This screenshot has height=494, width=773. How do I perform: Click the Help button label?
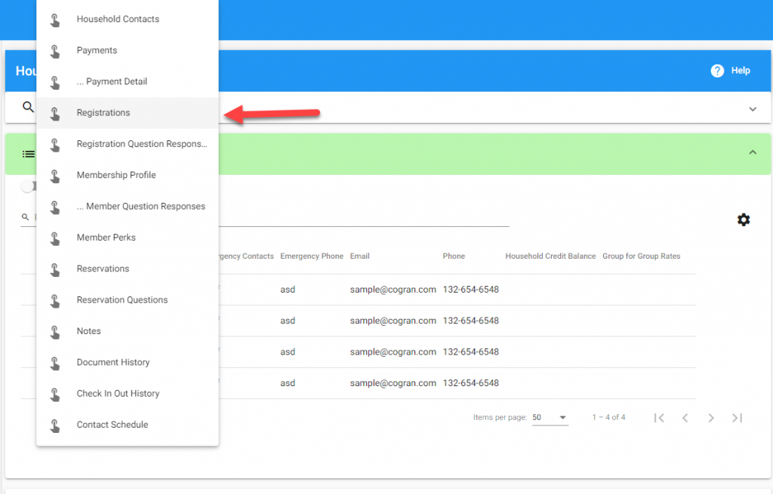[741, 71]
